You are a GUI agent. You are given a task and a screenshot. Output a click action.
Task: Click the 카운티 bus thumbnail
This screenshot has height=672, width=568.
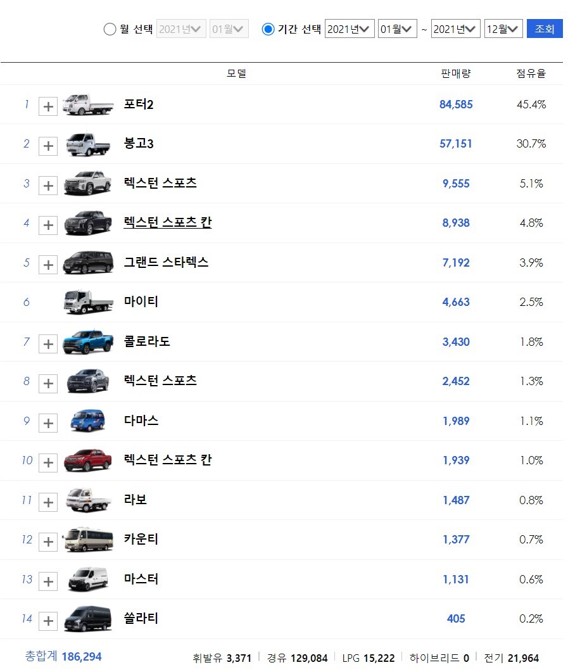88,539
